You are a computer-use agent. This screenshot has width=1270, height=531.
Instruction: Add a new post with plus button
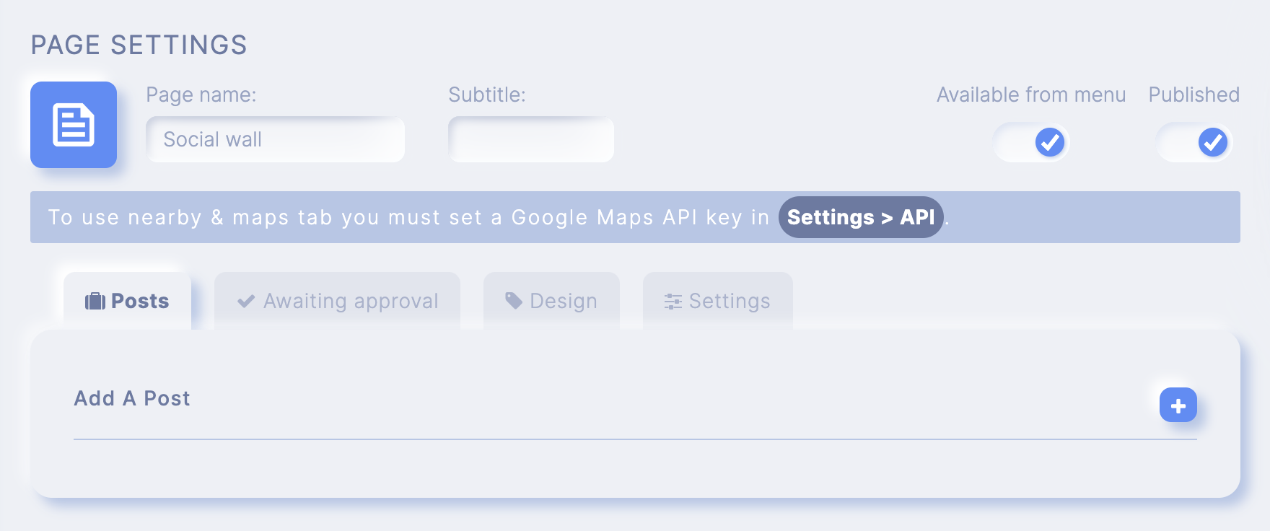tap(1178, 405)
